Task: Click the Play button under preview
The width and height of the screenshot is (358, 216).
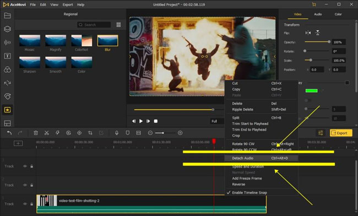Action: point(141,121)
